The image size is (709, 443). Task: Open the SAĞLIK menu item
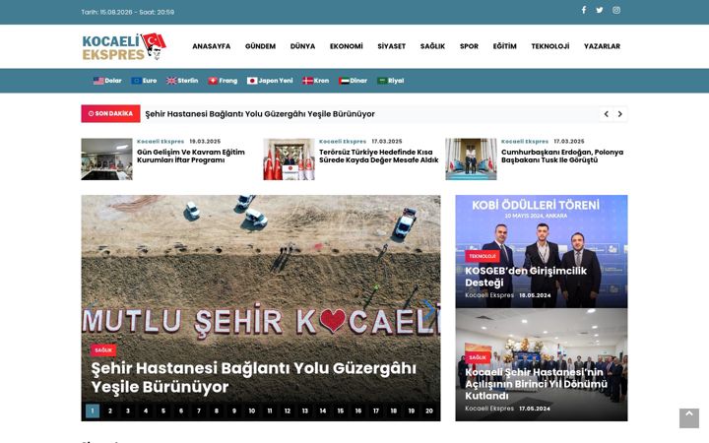pos(432,46)
